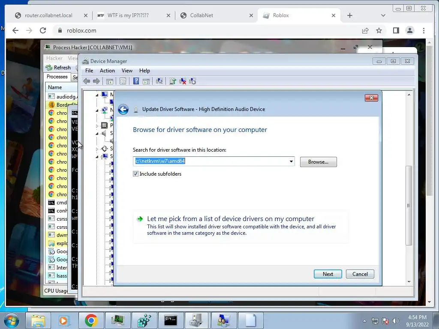Viewport: 439px width, 329px height.
Task: Click Scan for hardware changes toolbar icon
Action: [159, 81]
